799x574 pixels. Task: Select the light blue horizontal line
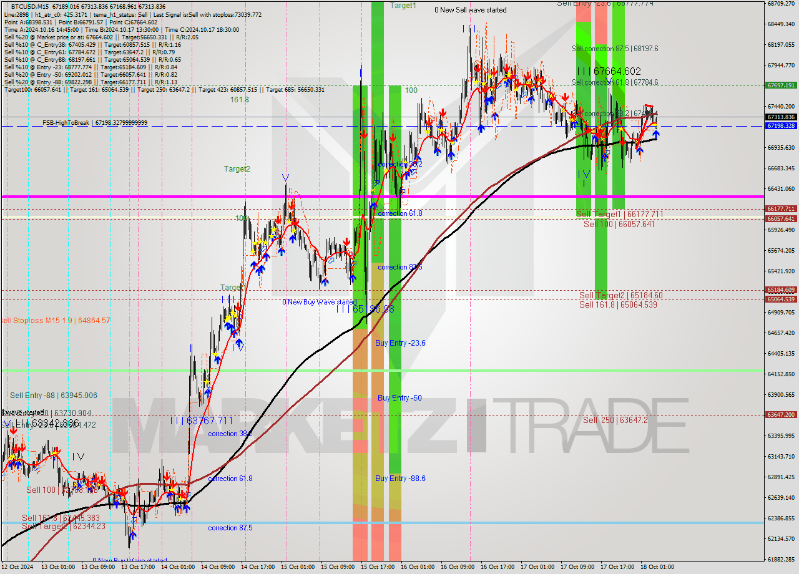pyautogui.click(x=382, y=523)
